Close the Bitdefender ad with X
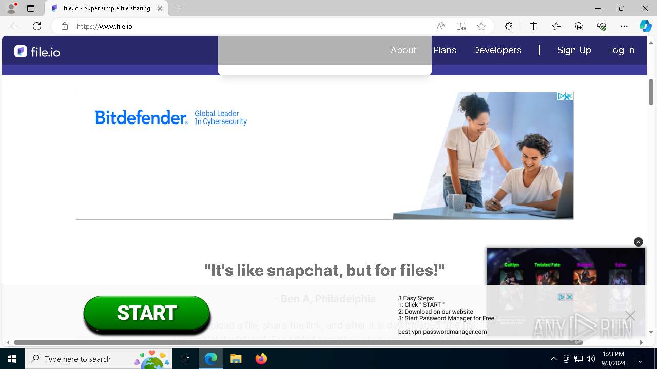The width and height of the screenshot is (657, 369). point(569,96)
